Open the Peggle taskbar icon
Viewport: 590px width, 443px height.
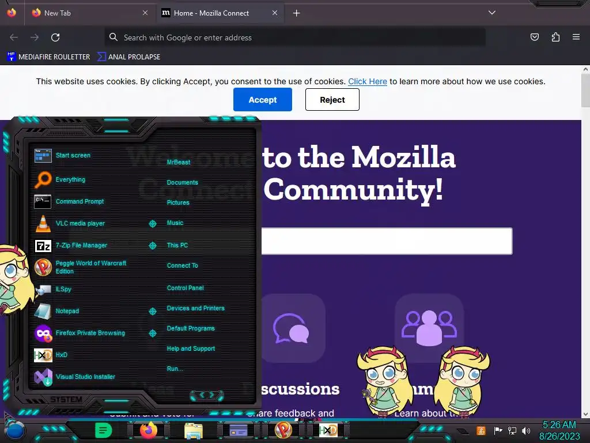283,430
